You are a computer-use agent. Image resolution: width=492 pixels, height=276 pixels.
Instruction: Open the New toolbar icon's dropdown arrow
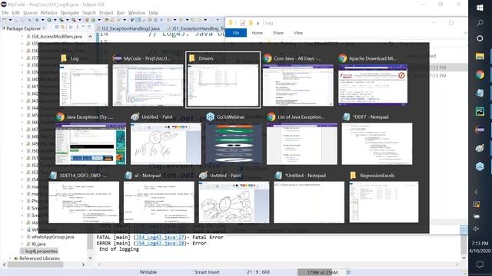tap(10, 20)
